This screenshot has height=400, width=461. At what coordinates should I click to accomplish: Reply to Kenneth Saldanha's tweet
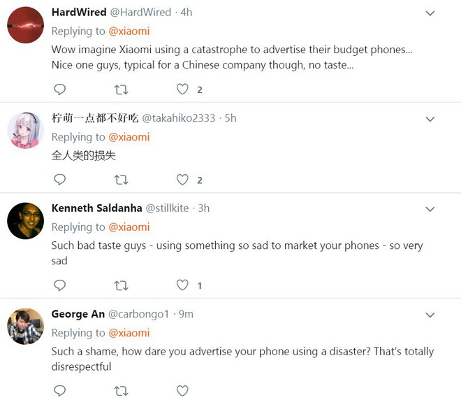click(60, 285)
